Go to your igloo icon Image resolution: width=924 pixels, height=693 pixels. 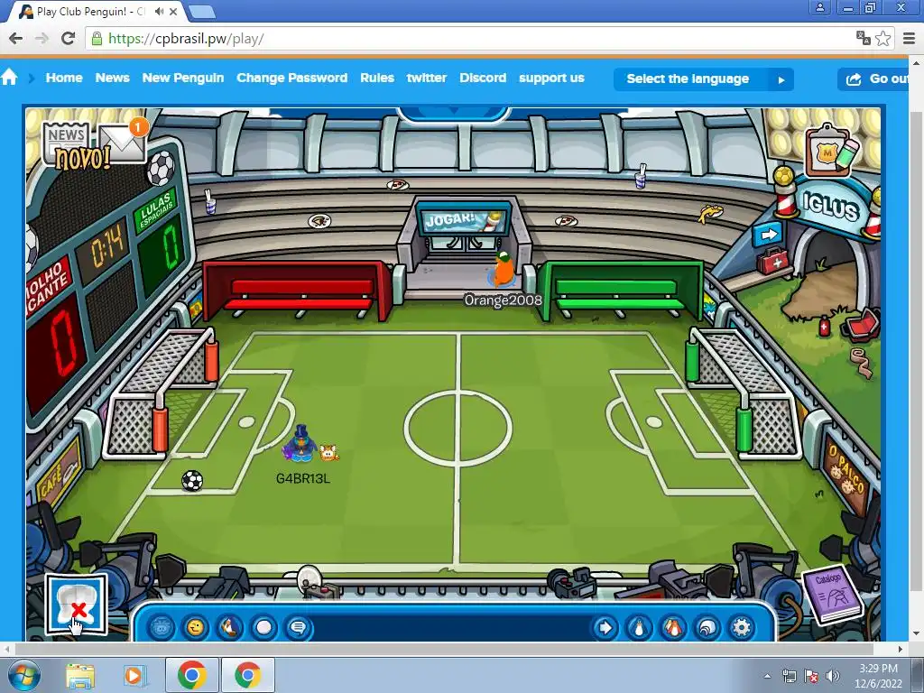[x=707, y=628]
